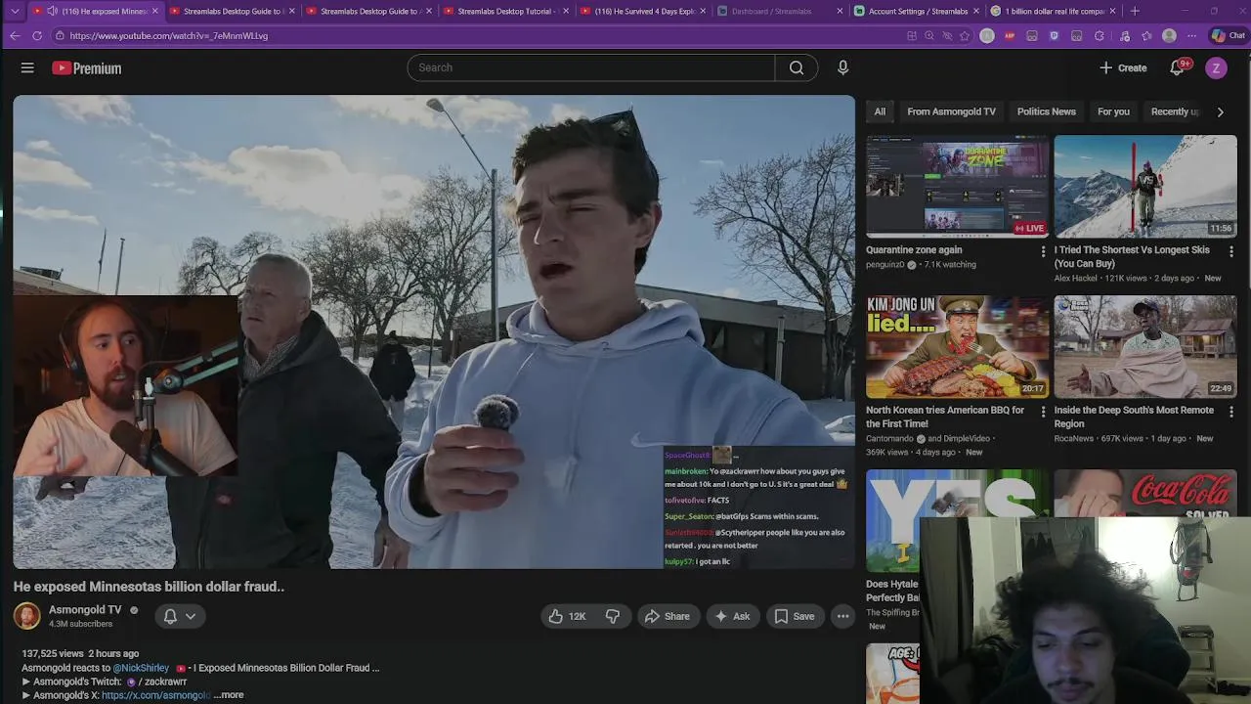Image resolution: width=1251 pixels, height=704 pixels.
Task: Open options for 'Quarantine zone again' video
Action: [x=1043, y=251]
